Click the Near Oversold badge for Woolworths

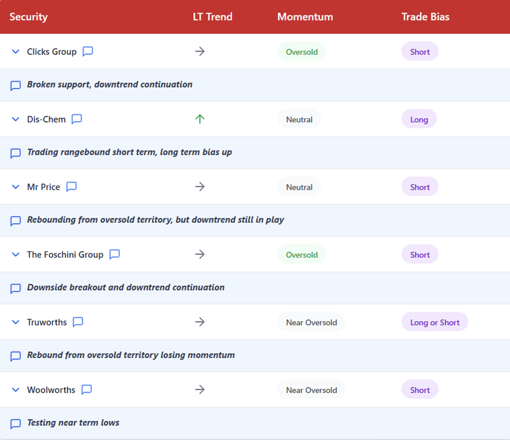312,390
